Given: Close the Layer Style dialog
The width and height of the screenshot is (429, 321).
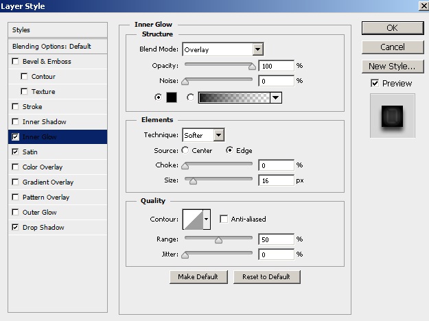Looking at the screenshot, I should [x=421, y=5].
